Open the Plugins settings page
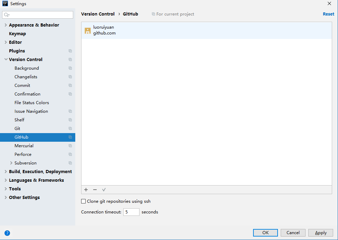This screenshot has height=240, width=338. (17, 51)
